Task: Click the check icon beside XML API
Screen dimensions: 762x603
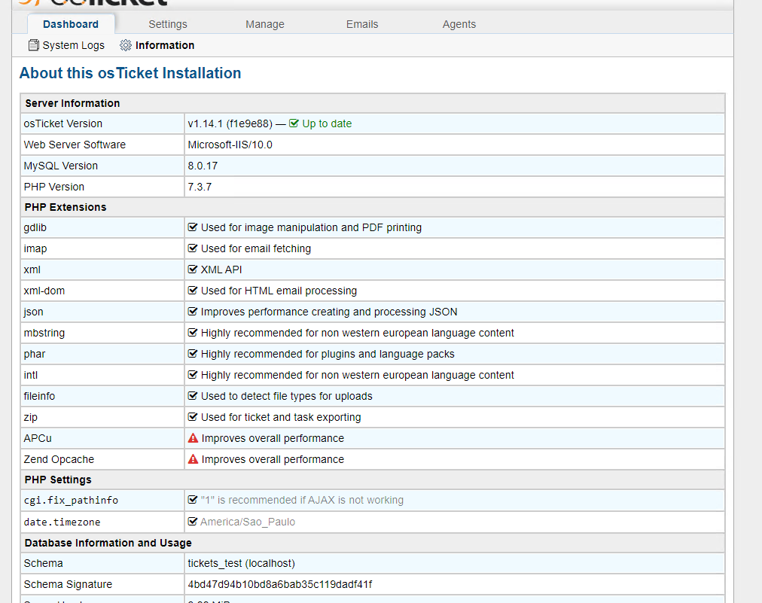Action: (193, 270)
